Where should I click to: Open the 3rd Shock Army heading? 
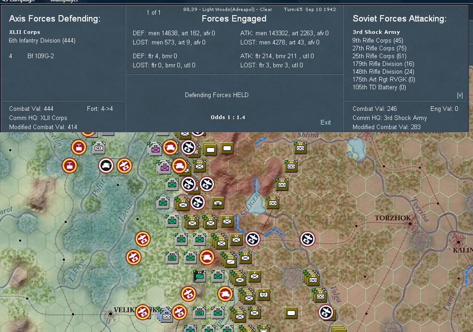coord(376,32)
